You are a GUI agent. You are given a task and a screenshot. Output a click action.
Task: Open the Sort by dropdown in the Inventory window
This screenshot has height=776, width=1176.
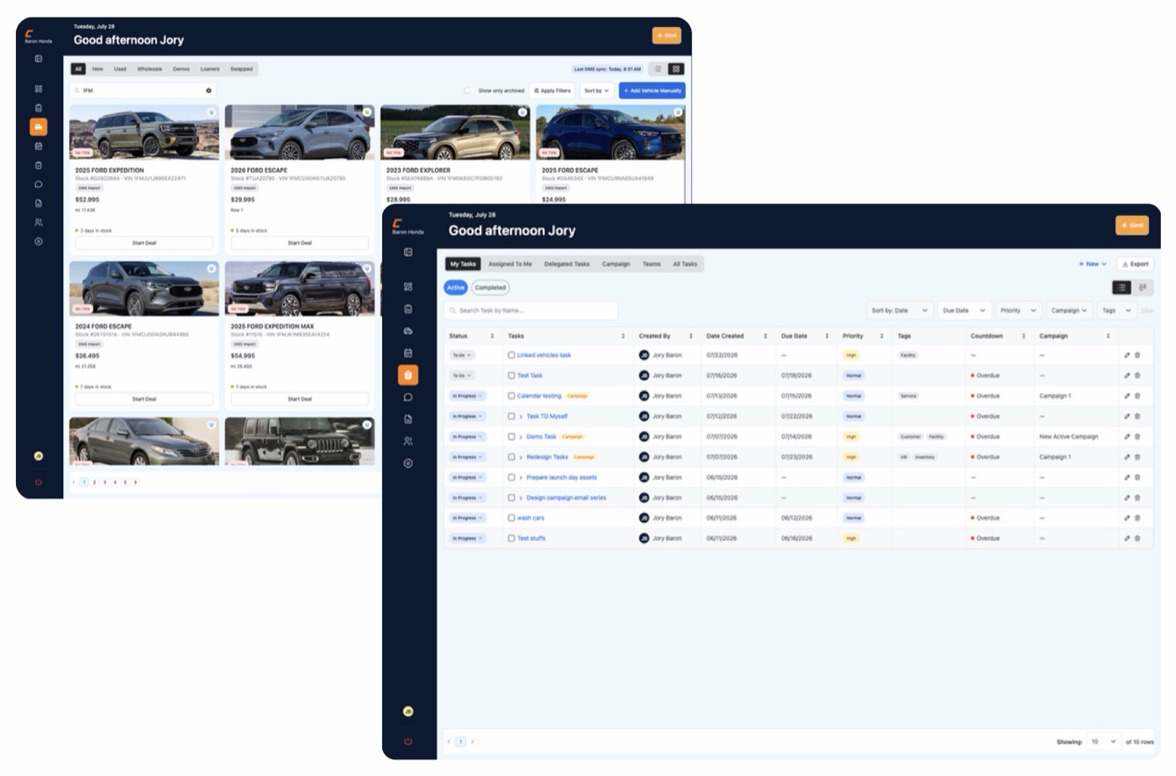pyautogui.click(x=596, y=91)
